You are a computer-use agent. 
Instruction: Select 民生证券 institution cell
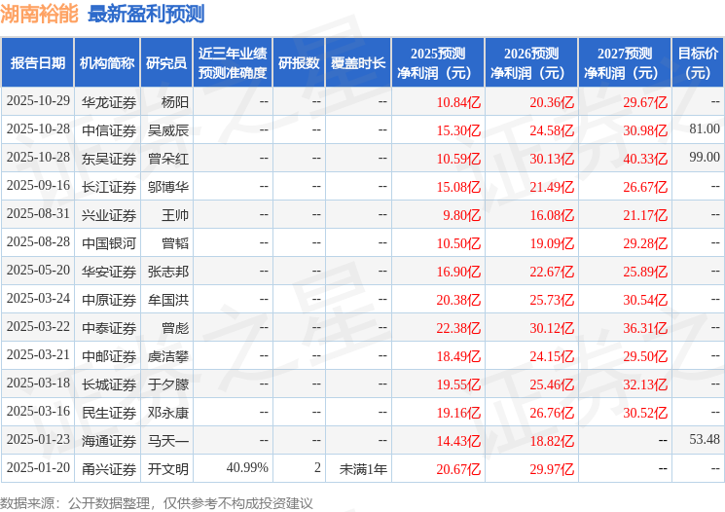pos(109,413)
